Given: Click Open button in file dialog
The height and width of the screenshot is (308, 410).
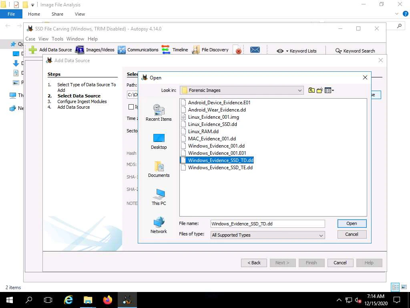Looking at the screenshot, I should [352, 223].
